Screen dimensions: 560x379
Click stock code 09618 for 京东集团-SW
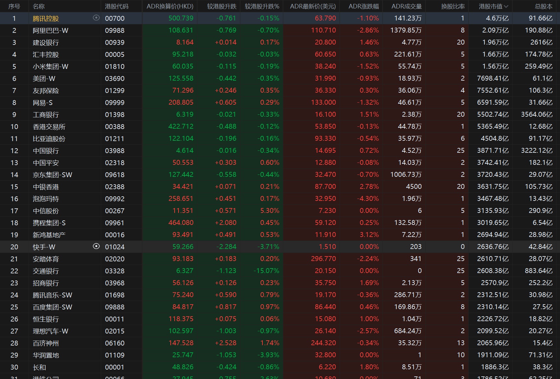pyautogui.click(x=114, y=175)
